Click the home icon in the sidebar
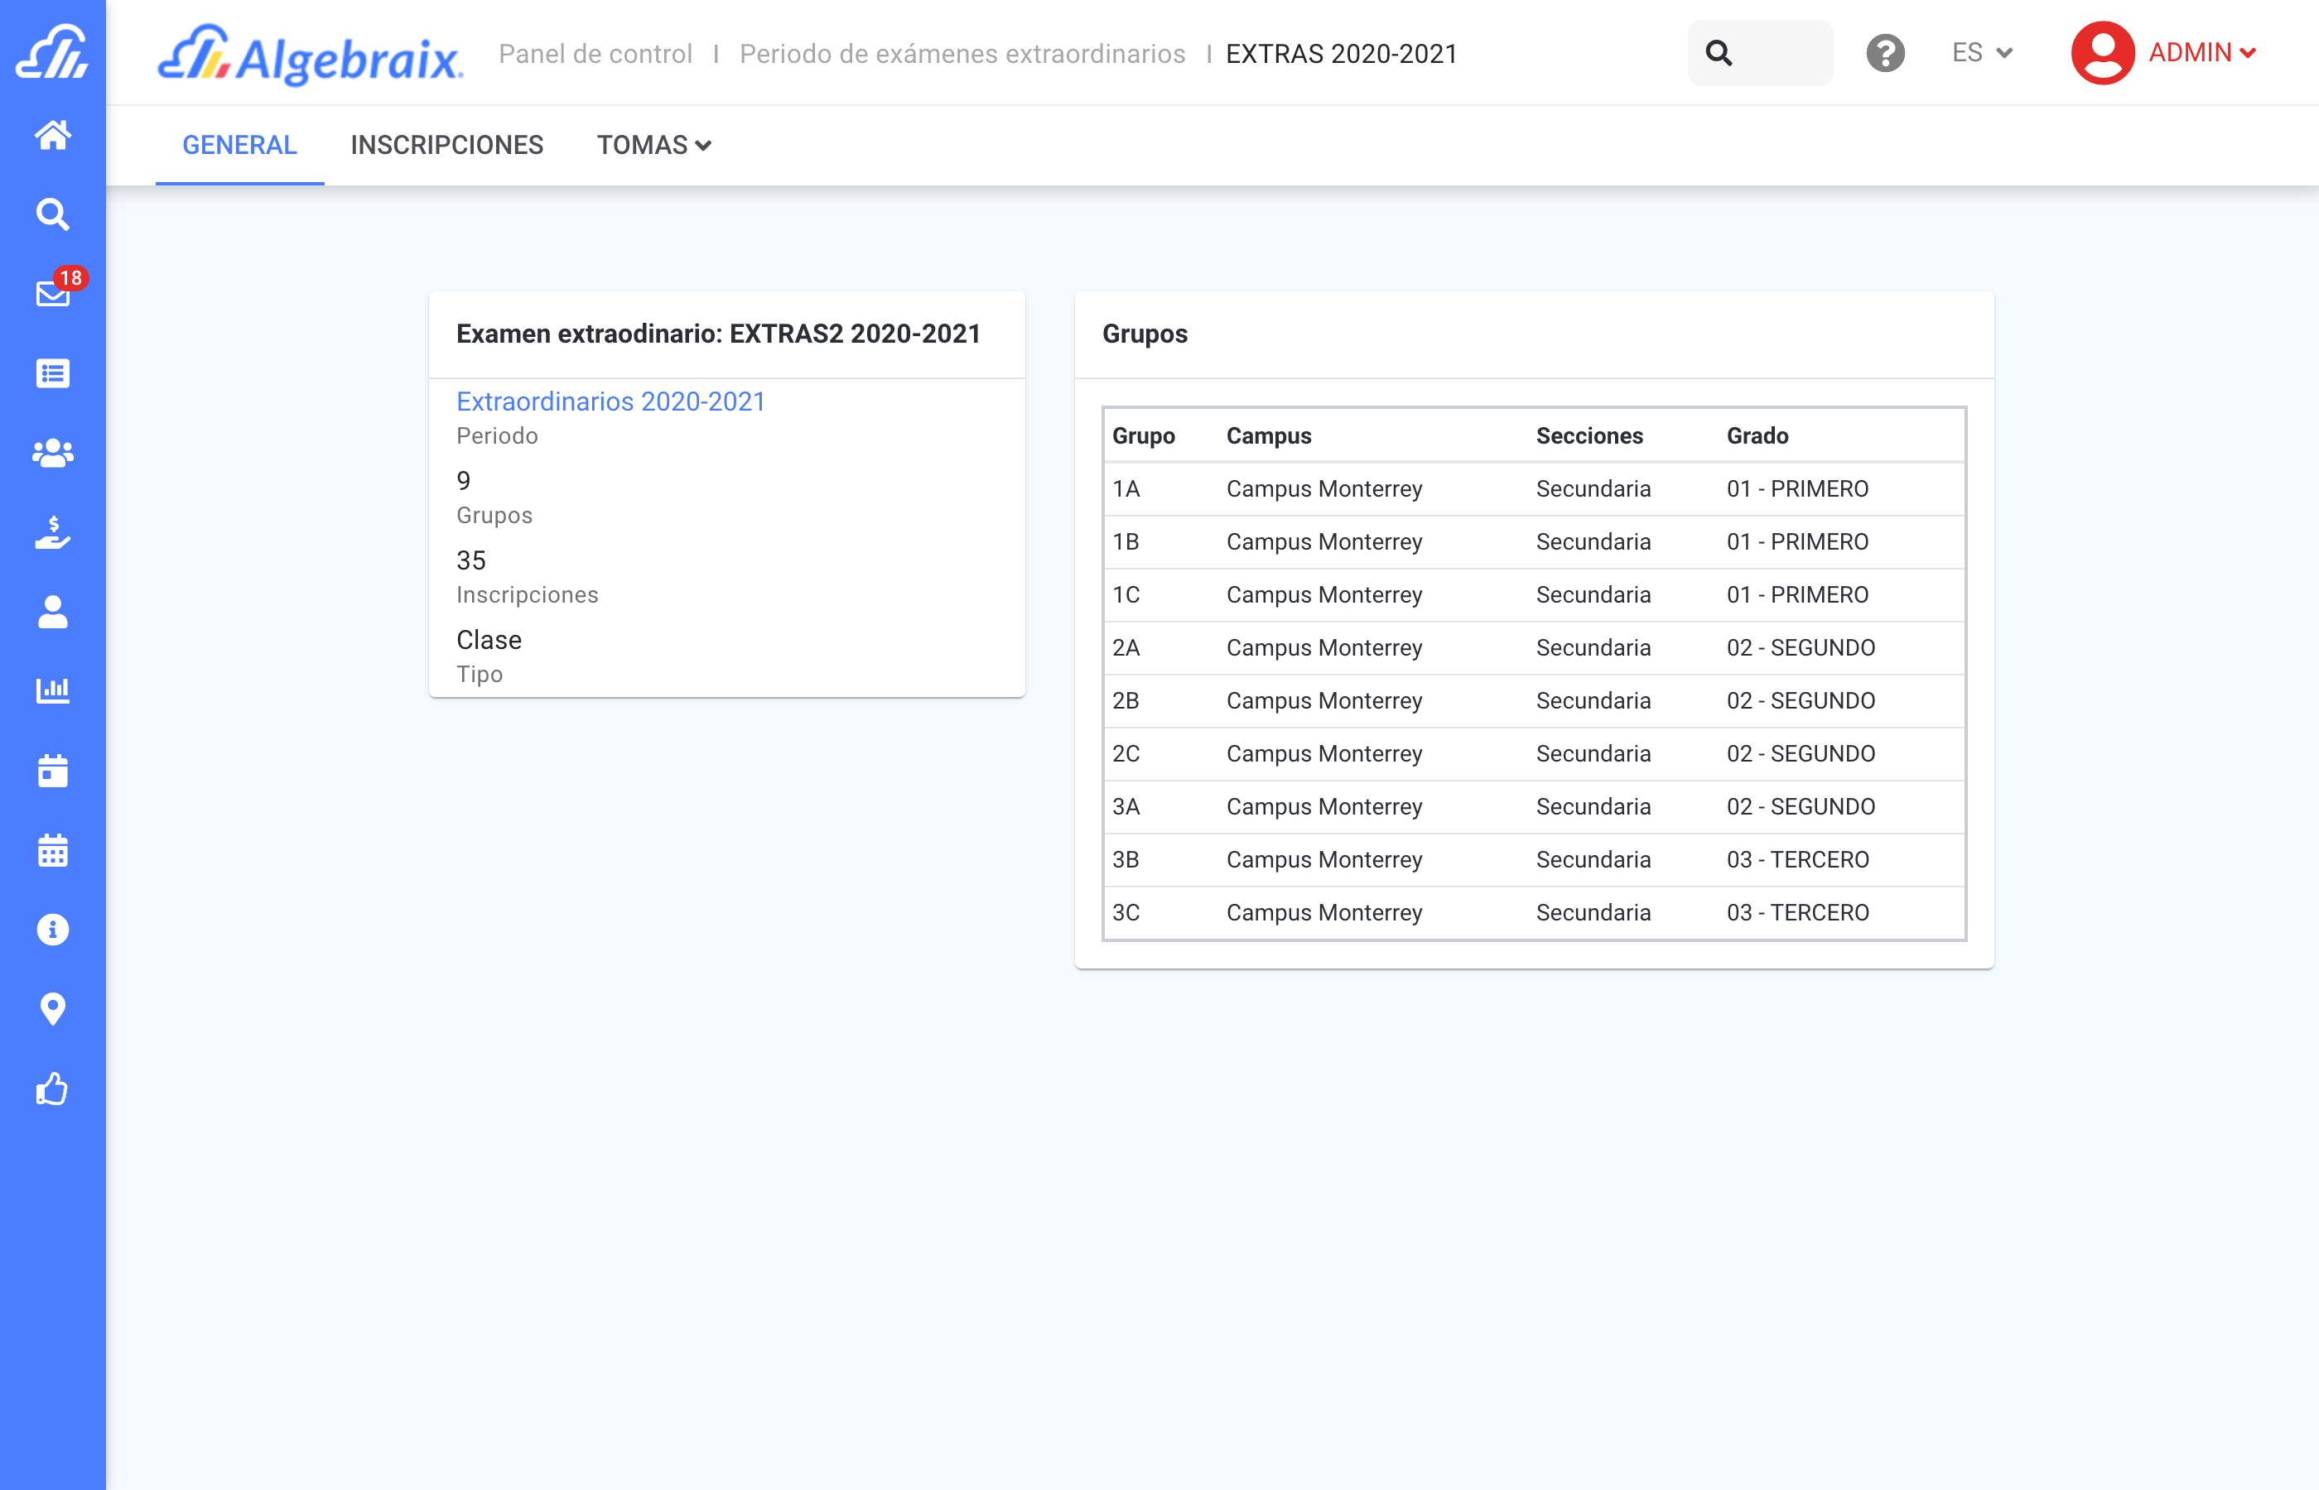 click(52, 134)
